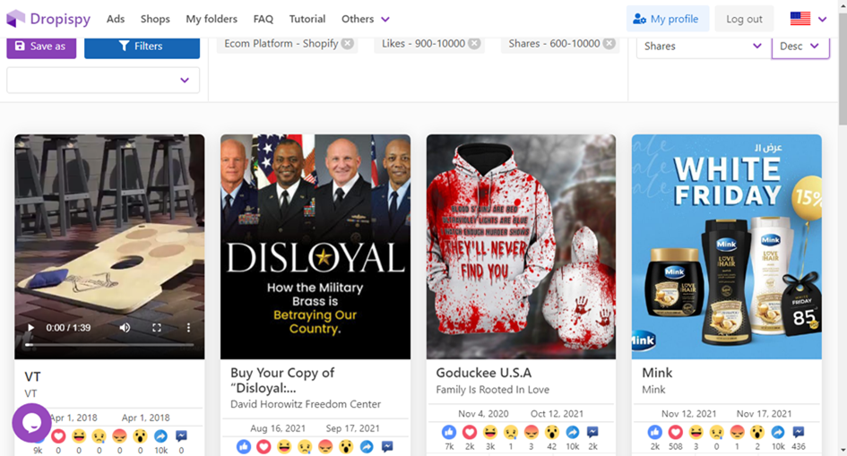Click the share icon on VT card
The height and width of the screenshot is (456, 847).
(160, 436)
